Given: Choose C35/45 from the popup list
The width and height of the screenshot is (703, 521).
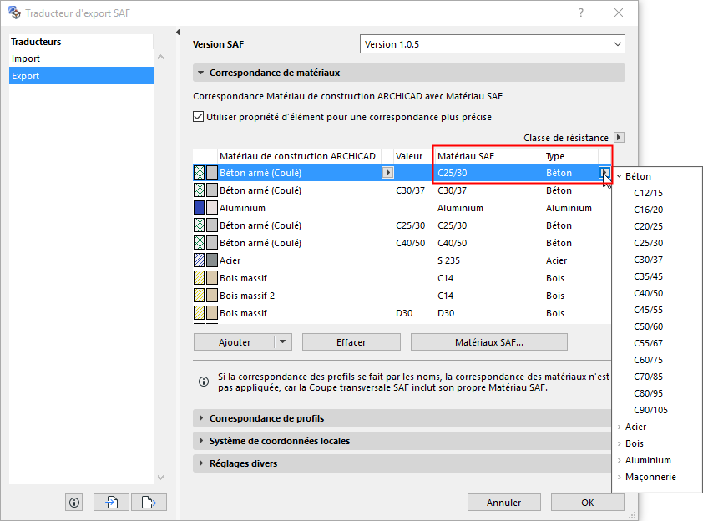Looking at the screenshot, I should 648,276.
